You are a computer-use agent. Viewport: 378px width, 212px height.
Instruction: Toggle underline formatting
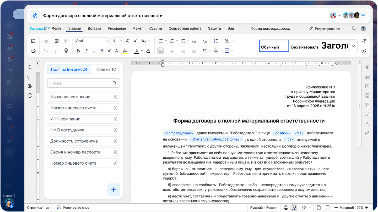[94, 51]
